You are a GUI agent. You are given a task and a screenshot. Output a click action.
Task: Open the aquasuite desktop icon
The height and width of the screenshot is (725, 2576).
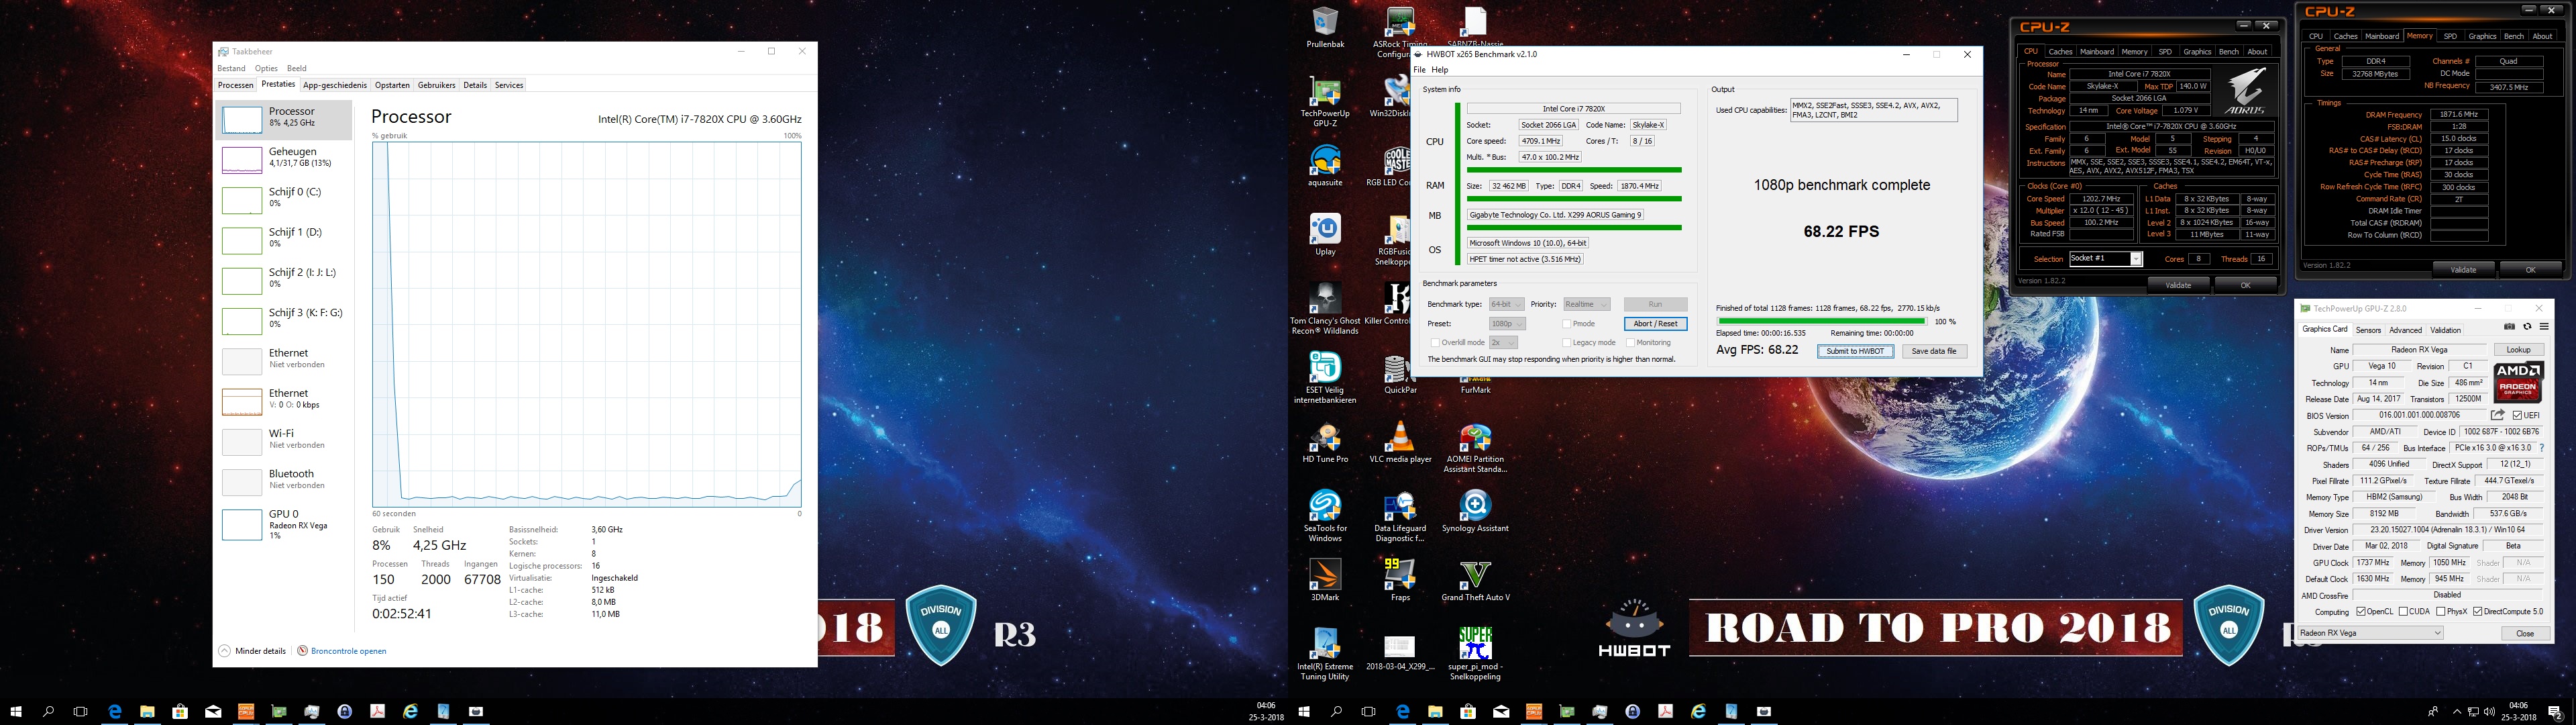click(1325, 165)
